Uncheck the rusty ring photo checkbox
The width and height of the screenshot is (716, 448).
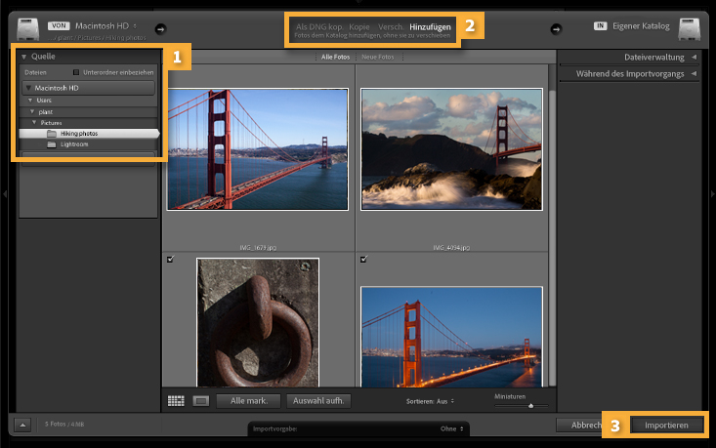[x=171, y=259]
